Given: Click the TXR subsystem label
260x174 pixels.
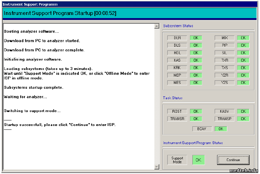Looking at the screenshot, I should 224,60.
